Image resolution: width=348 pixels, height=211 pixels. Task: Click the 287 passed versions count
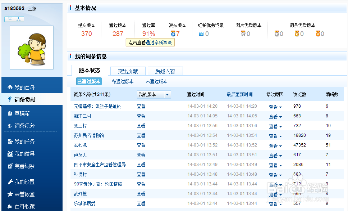[x=118, y=34]
